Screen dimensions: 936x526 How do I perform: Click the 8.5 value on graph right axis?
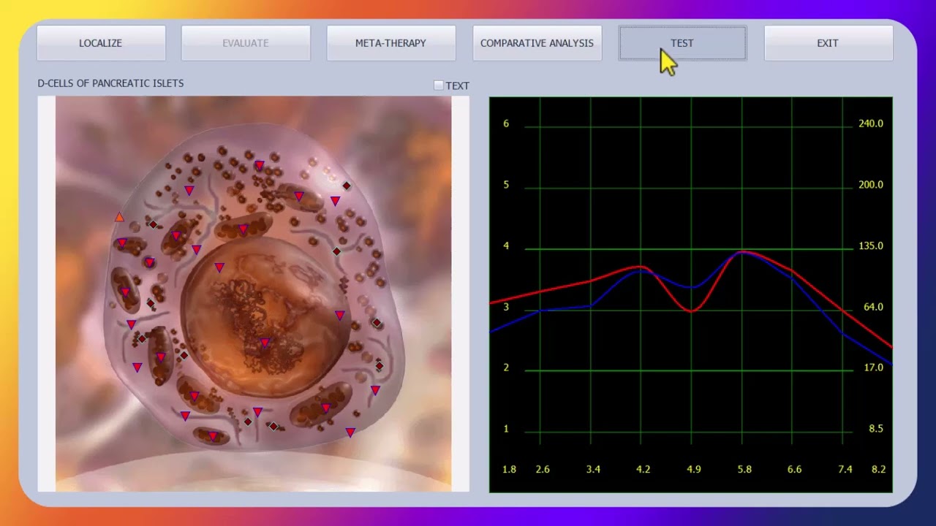click(876, 429)
